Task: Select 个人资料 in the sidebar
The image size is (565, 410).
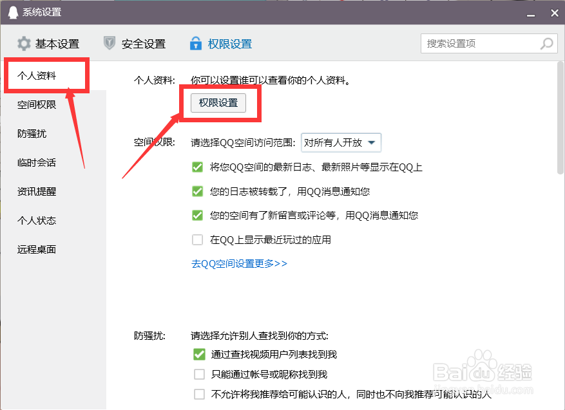Action: point(37,75)
